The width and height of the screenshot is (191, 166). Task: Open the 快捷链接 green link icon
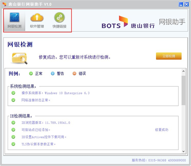tap(60, 20)
